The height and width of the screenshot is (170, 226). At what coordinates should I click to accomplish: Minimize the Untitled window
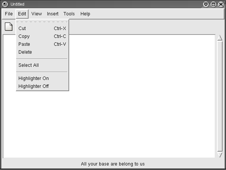coord(206,4)
